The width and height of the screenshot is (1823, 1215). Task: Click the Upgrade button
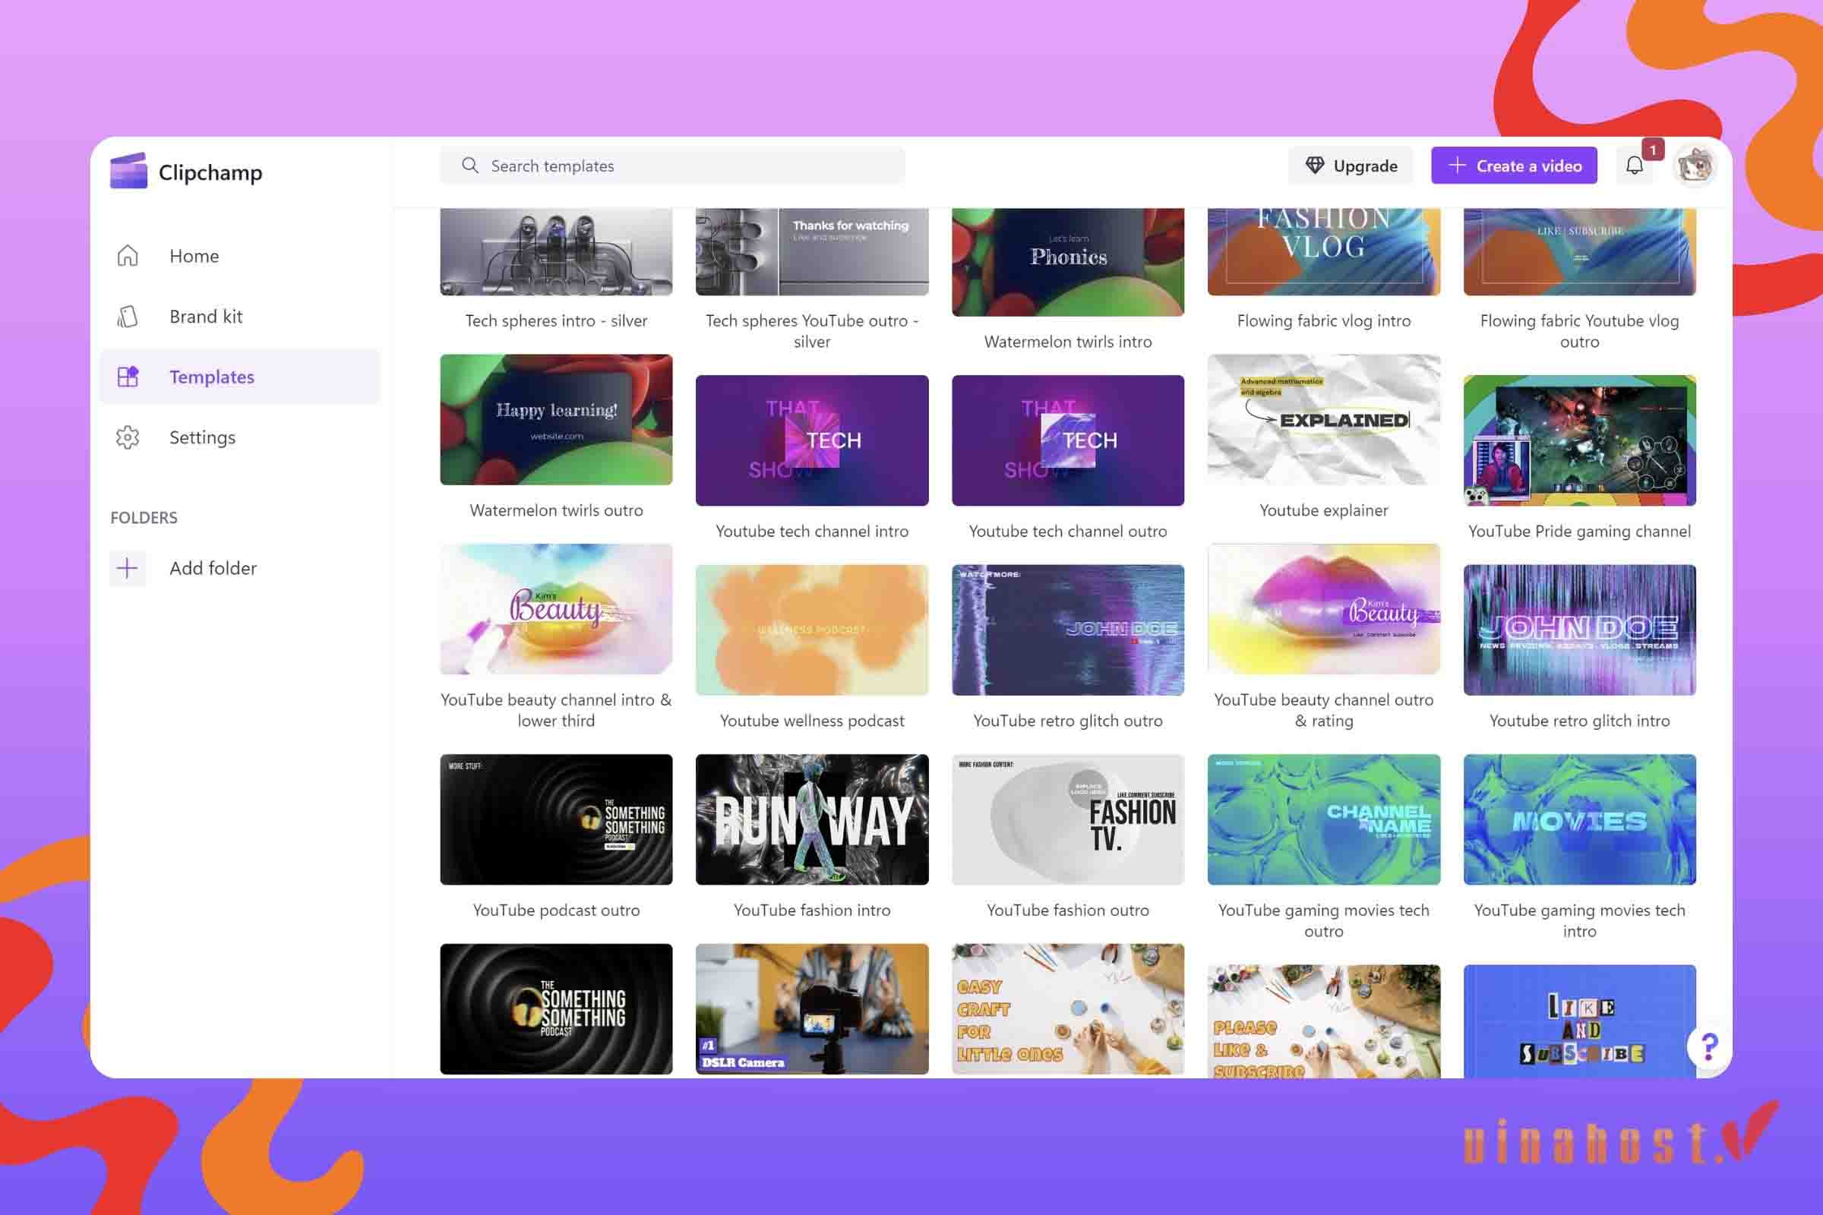[1351, 166]
